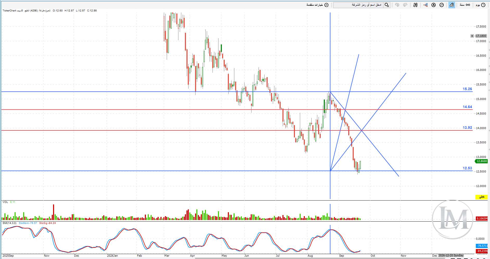
Task: Toggle the highlighted drawing tools pencil icon
Action: click(452, 5)
